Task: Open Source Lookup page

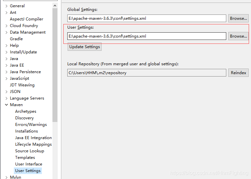Action: tap(30, 151)
